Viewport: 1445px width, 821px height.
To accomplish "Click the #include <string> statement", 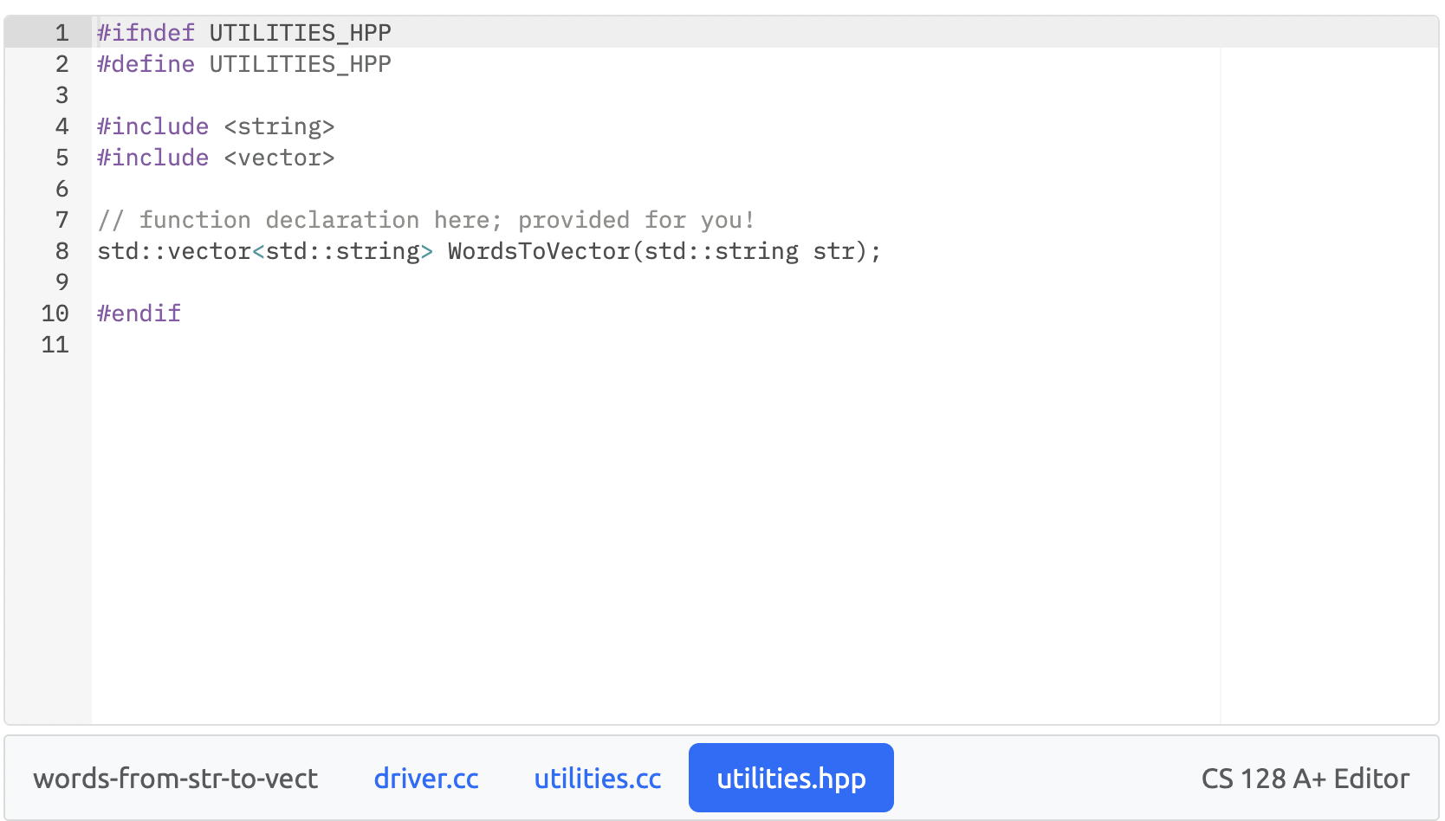I will point(215,126).
